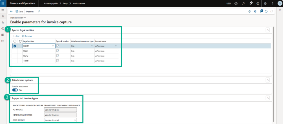Click Accounts payable breadcrumb
This screenshot has height=124, width=283.
(x=51, y=3)
